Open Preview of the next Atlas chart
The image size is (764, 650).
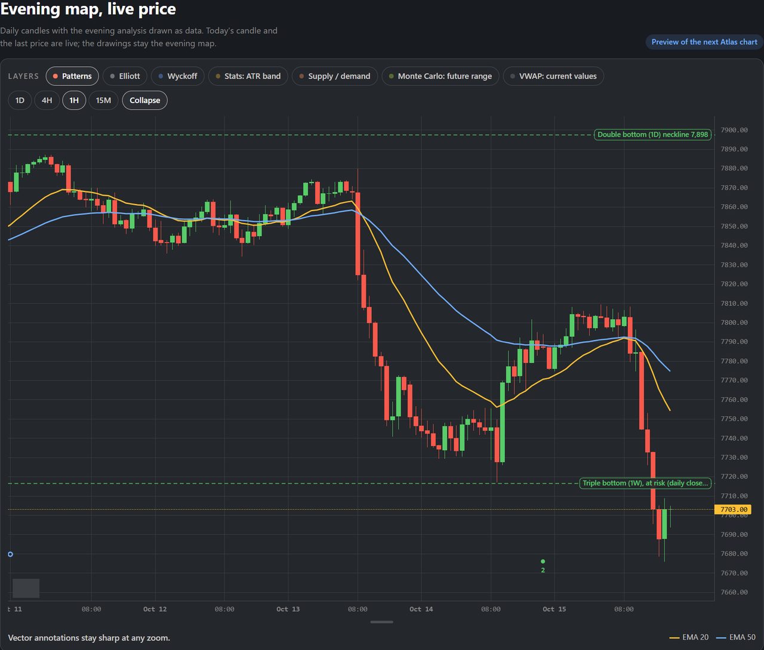point(704,42)
